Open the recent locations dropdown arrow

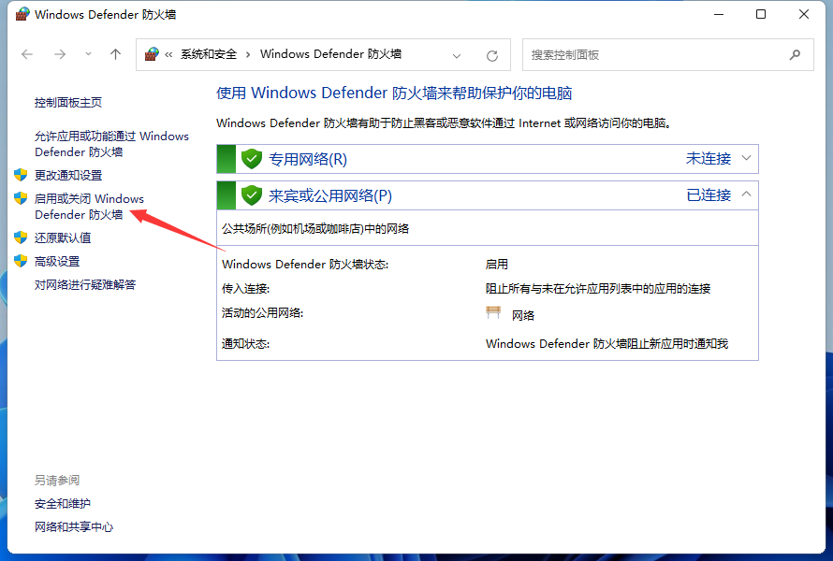point(88,54)
